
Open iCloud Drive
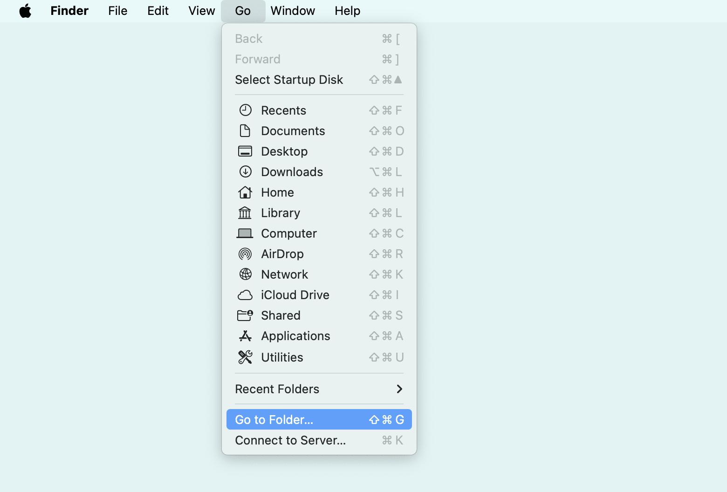pyautogui.click(x=295, y=294)
